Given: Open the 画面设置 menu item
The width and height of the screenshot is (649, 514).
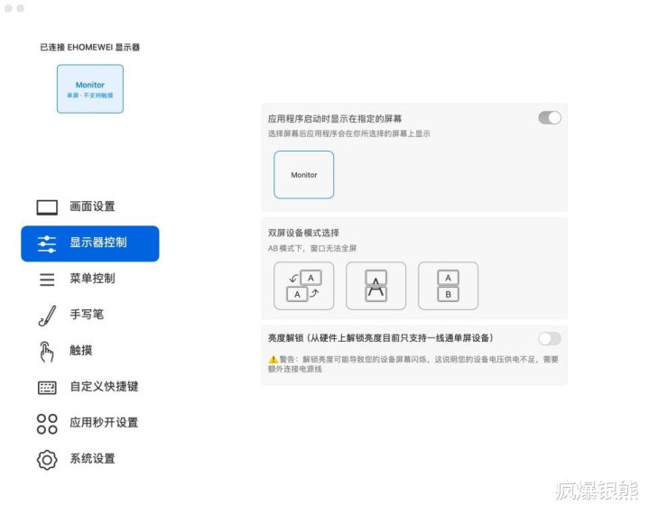Looking at the screenshot, I should pyautogui.click(x=90, y=207).
